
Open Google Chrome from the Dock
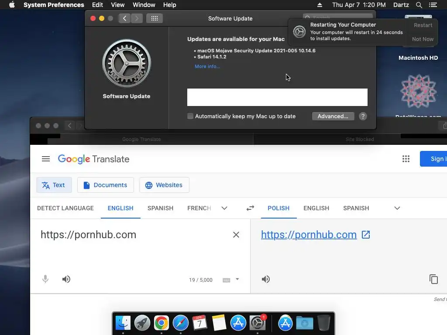pos(162,323)
